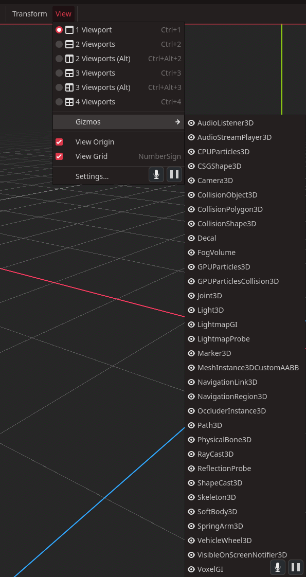The width and height of the screenshot is (306, 577).
Task: Select the 2 Viewports radio option
Action: tap(59, 44)
